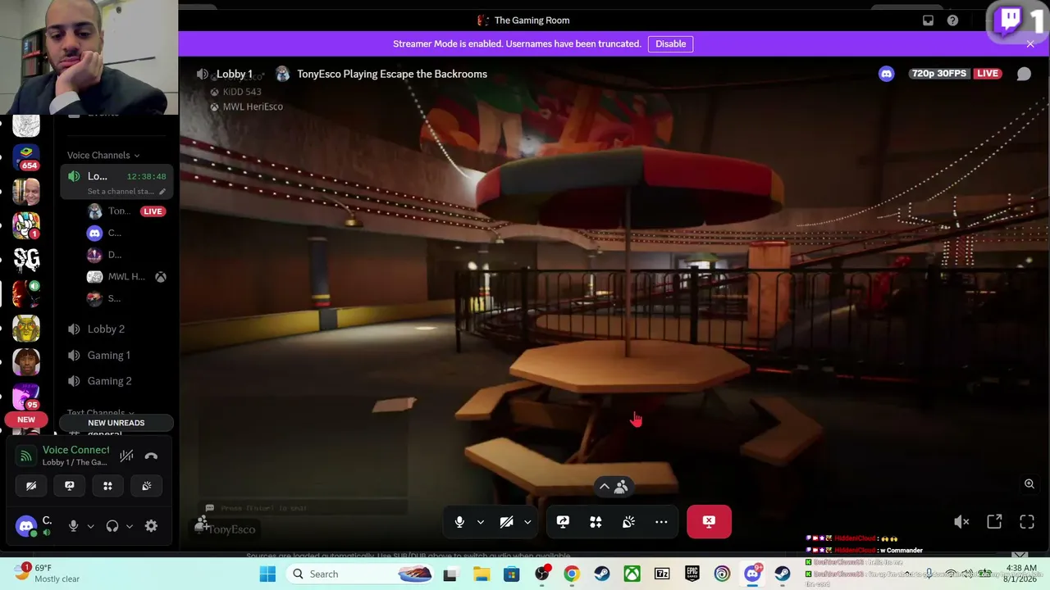1050x590 pixels.
Task: Select the MWL H... user in voice list
Action: [x=126, y=277]
